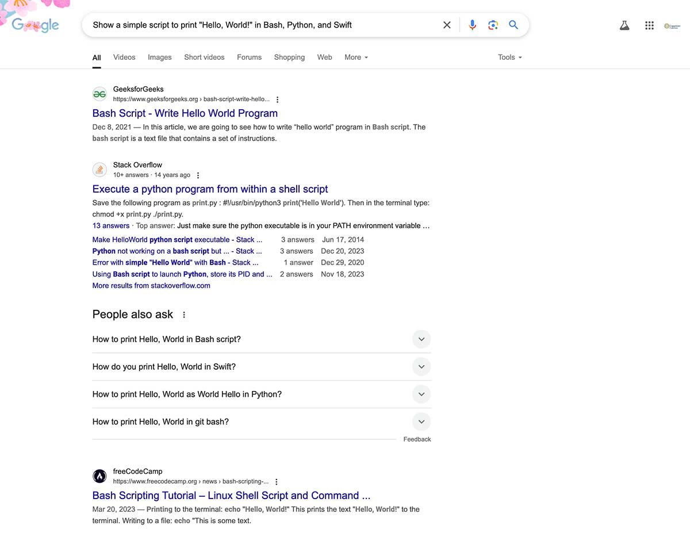The width and height of the screenshot is (690, 533).
Task: Click "More results from stackoverflow.com" link
Action: tap(151, 286)
